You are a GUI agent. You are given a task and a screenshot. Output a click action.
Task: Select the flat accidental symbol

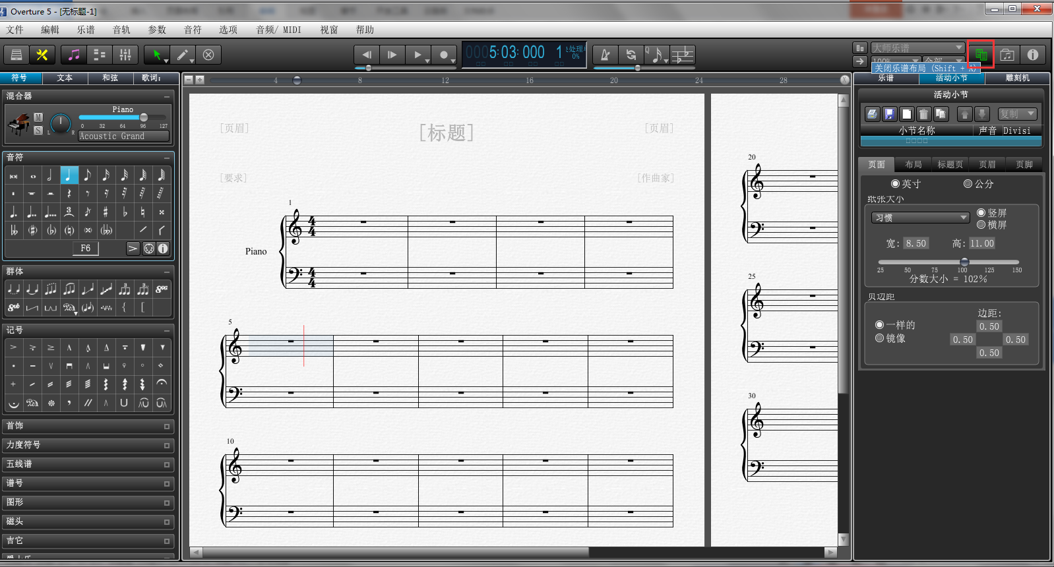point(124,212)
